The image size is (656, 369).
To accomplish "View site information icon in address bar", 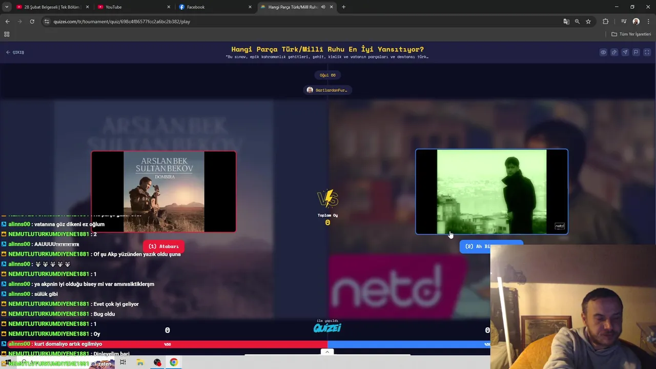I will click(47, 22).
